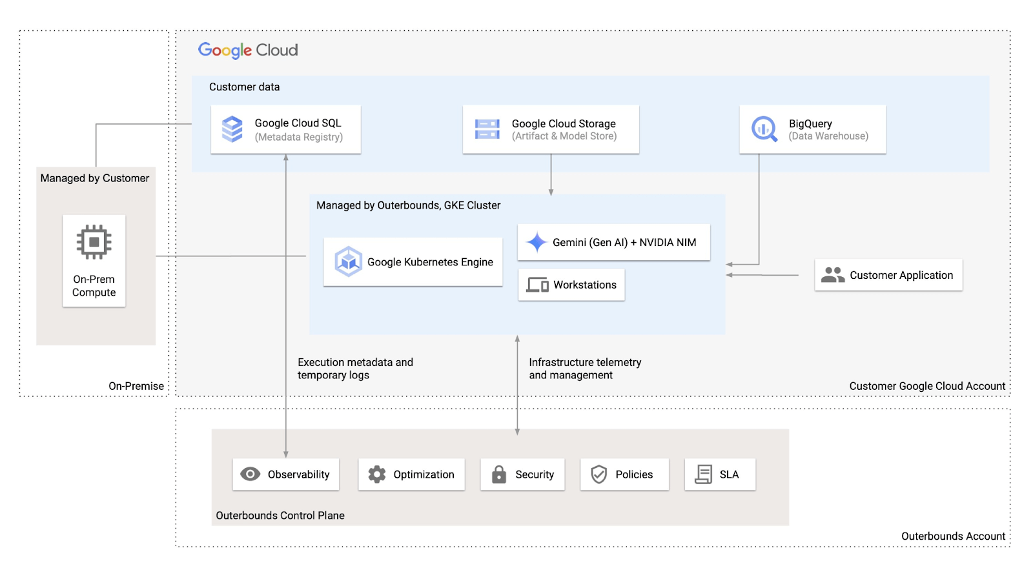The width and height of the screenshot is (1033, 581).
Task: Click the Google Cloud SQL stacked layers icon
Action: pyautogui.click(x=232, y=129)
